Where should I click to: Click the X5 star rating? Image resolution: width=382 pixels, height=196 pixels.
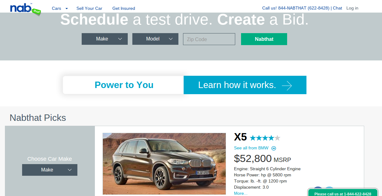point(265,138)
